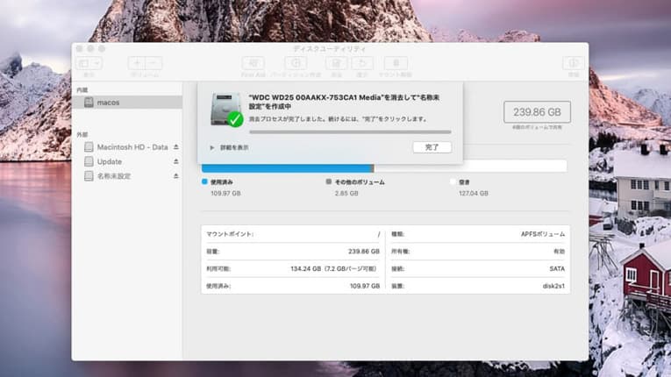Viewport: 671px width, 377px height.
Task: Expand the 詳細を表示 disclosure triangle
Action: (211, 147)
